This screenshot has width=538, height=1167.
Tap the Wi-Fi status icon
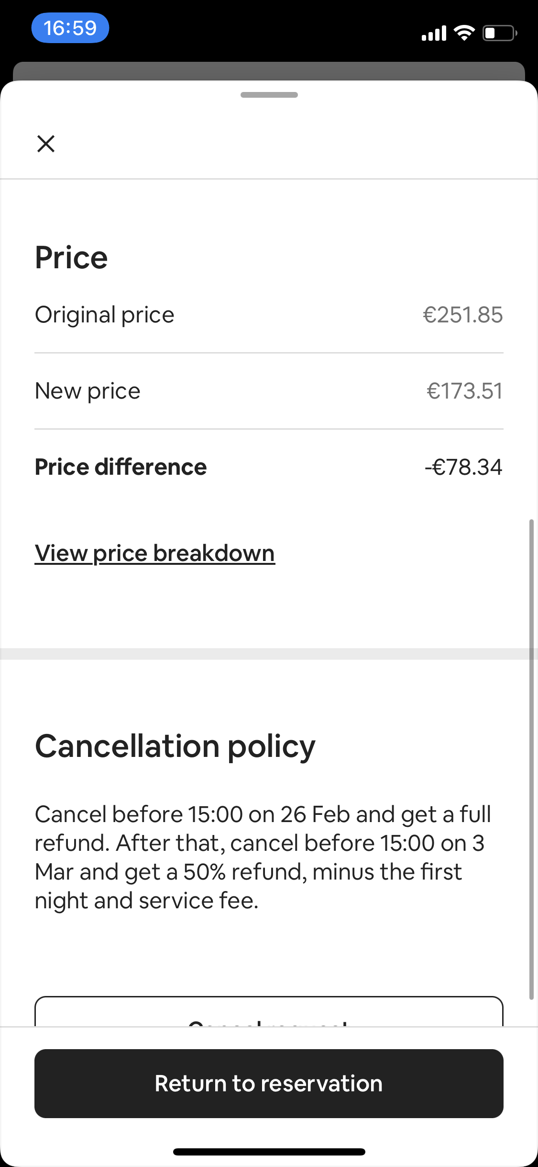[x=464, y=33]
